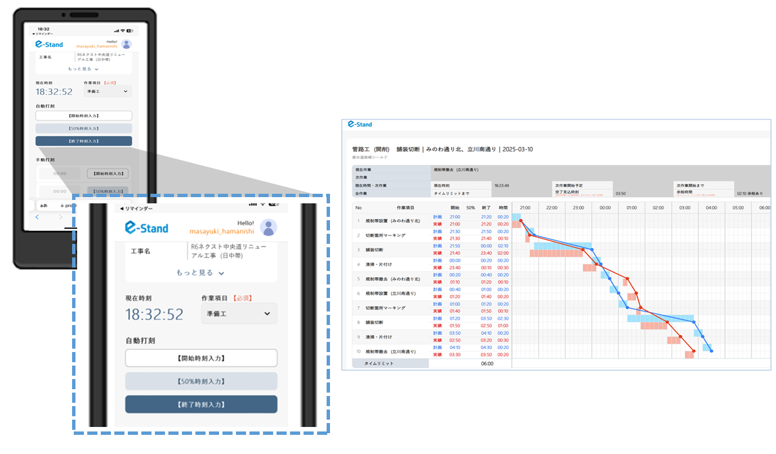
Task: Click the user avatar on the small phone
Action: coord(127,44)
